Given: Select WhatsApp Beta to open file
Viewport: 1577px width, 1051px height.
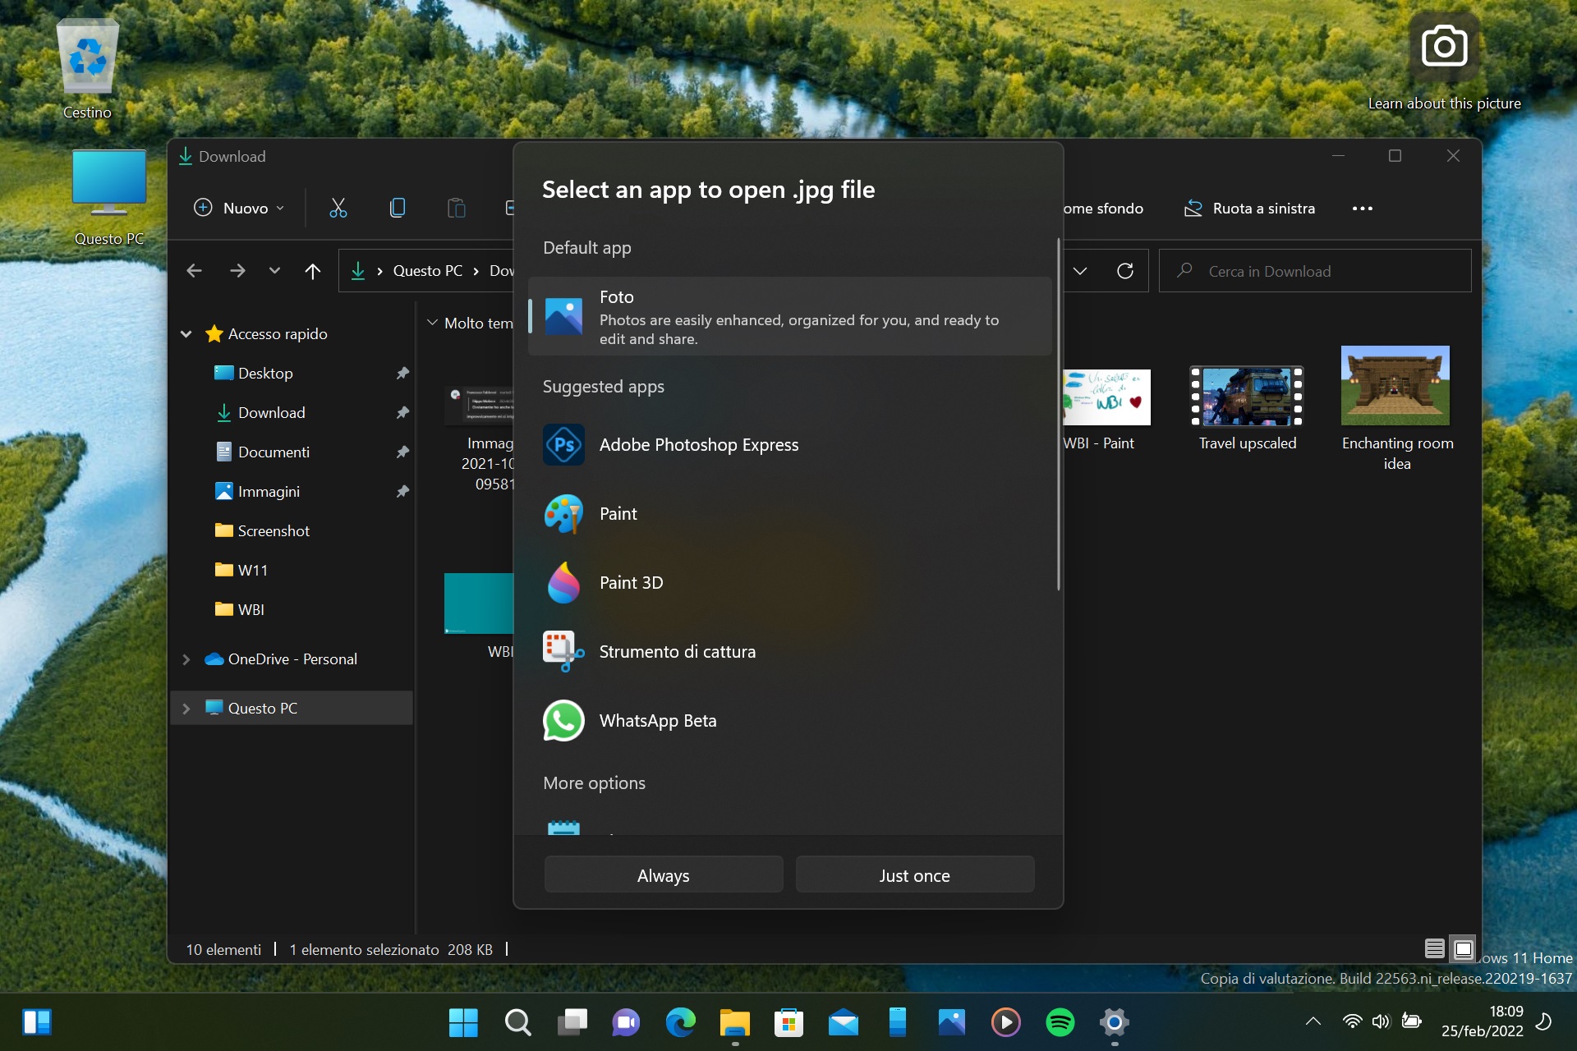Looking at the screenshot, I should [x=789, y=720].
